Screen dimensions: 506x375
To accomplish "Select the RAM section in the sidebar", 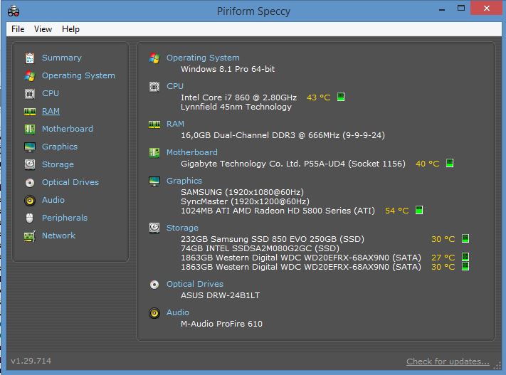I will click(51, 111).
